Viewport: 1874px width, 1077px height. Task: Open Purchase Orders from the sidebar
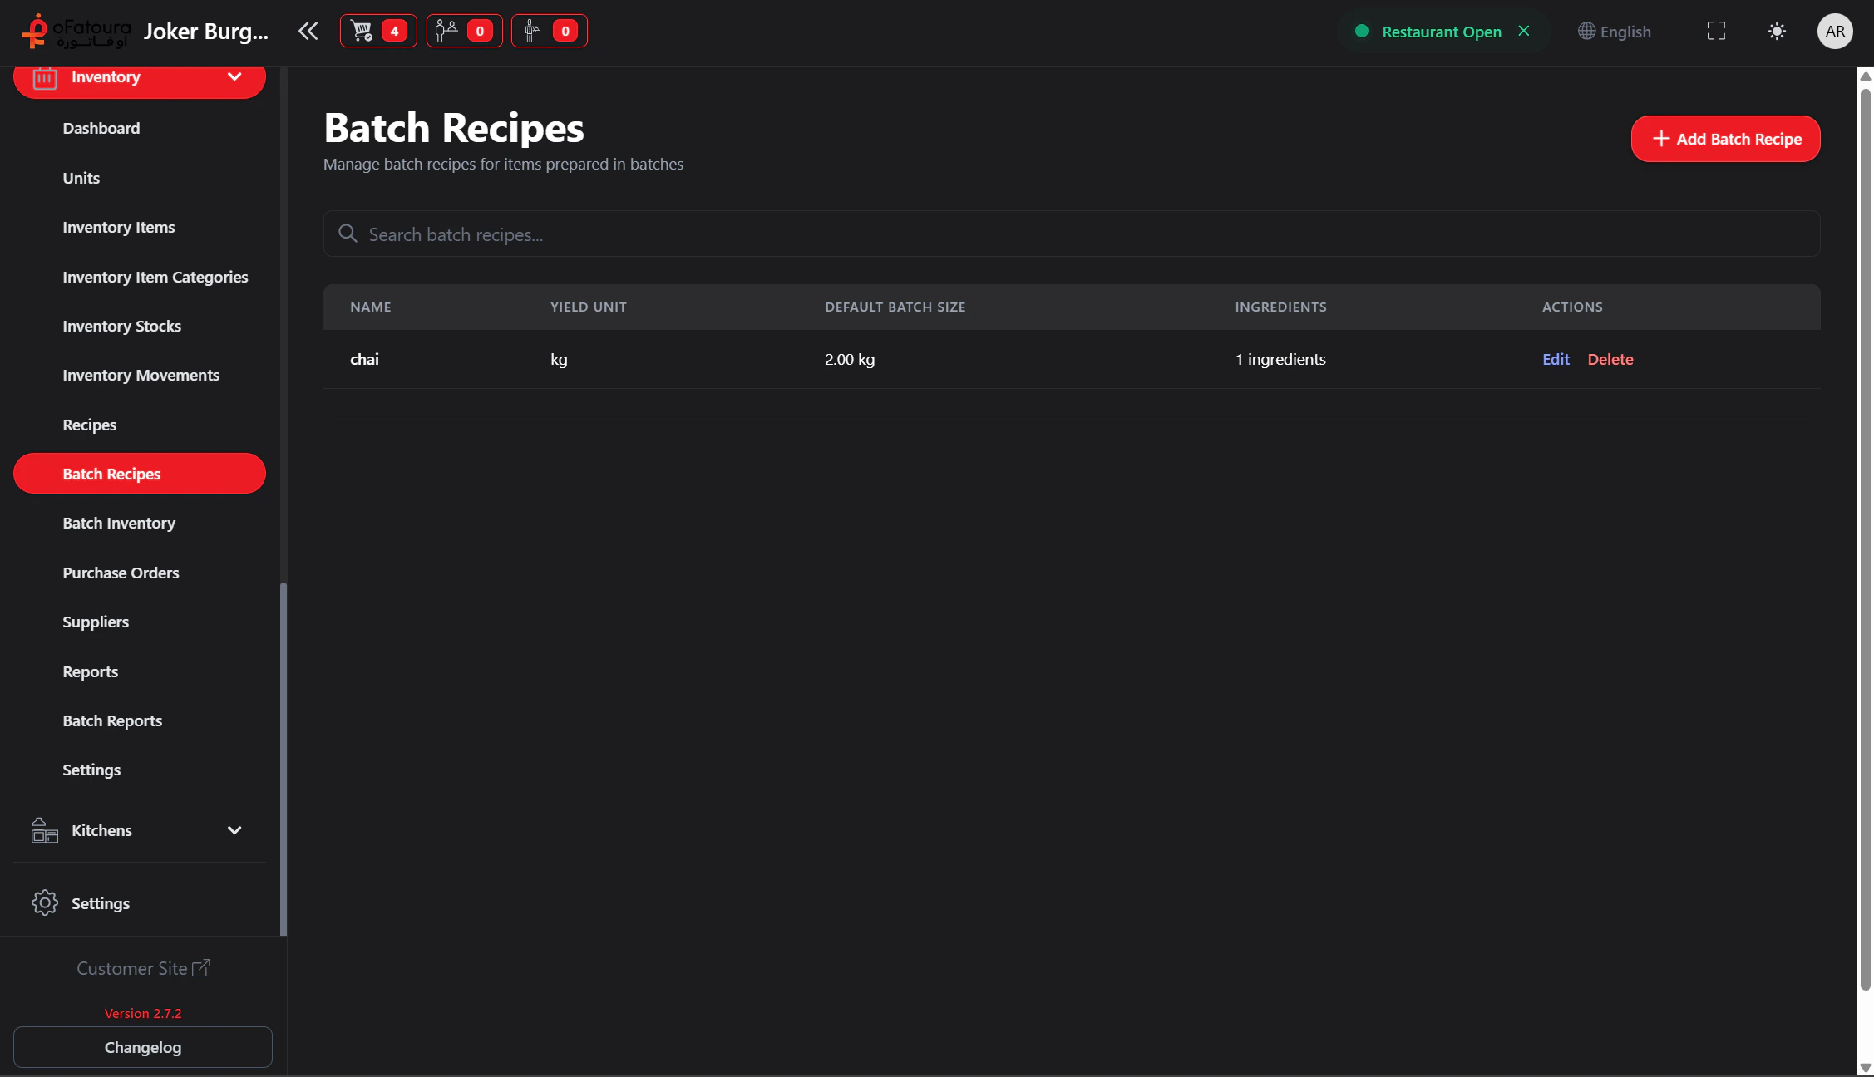(x=121, y=572)
